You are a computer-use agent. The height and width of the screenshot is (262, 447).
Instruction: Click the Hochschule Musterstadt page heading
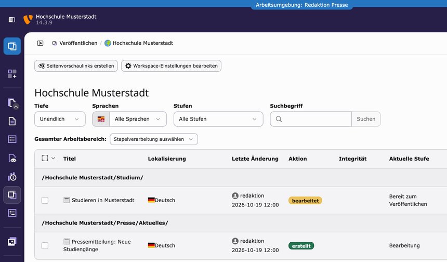(91, 93)
